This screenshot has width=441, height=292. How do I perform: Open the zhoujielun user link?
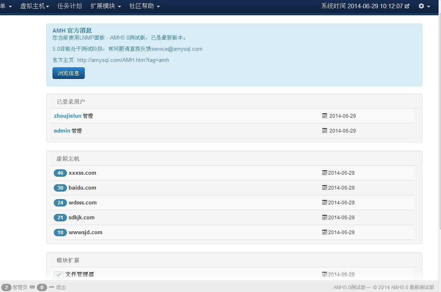(x=67, y=116)
